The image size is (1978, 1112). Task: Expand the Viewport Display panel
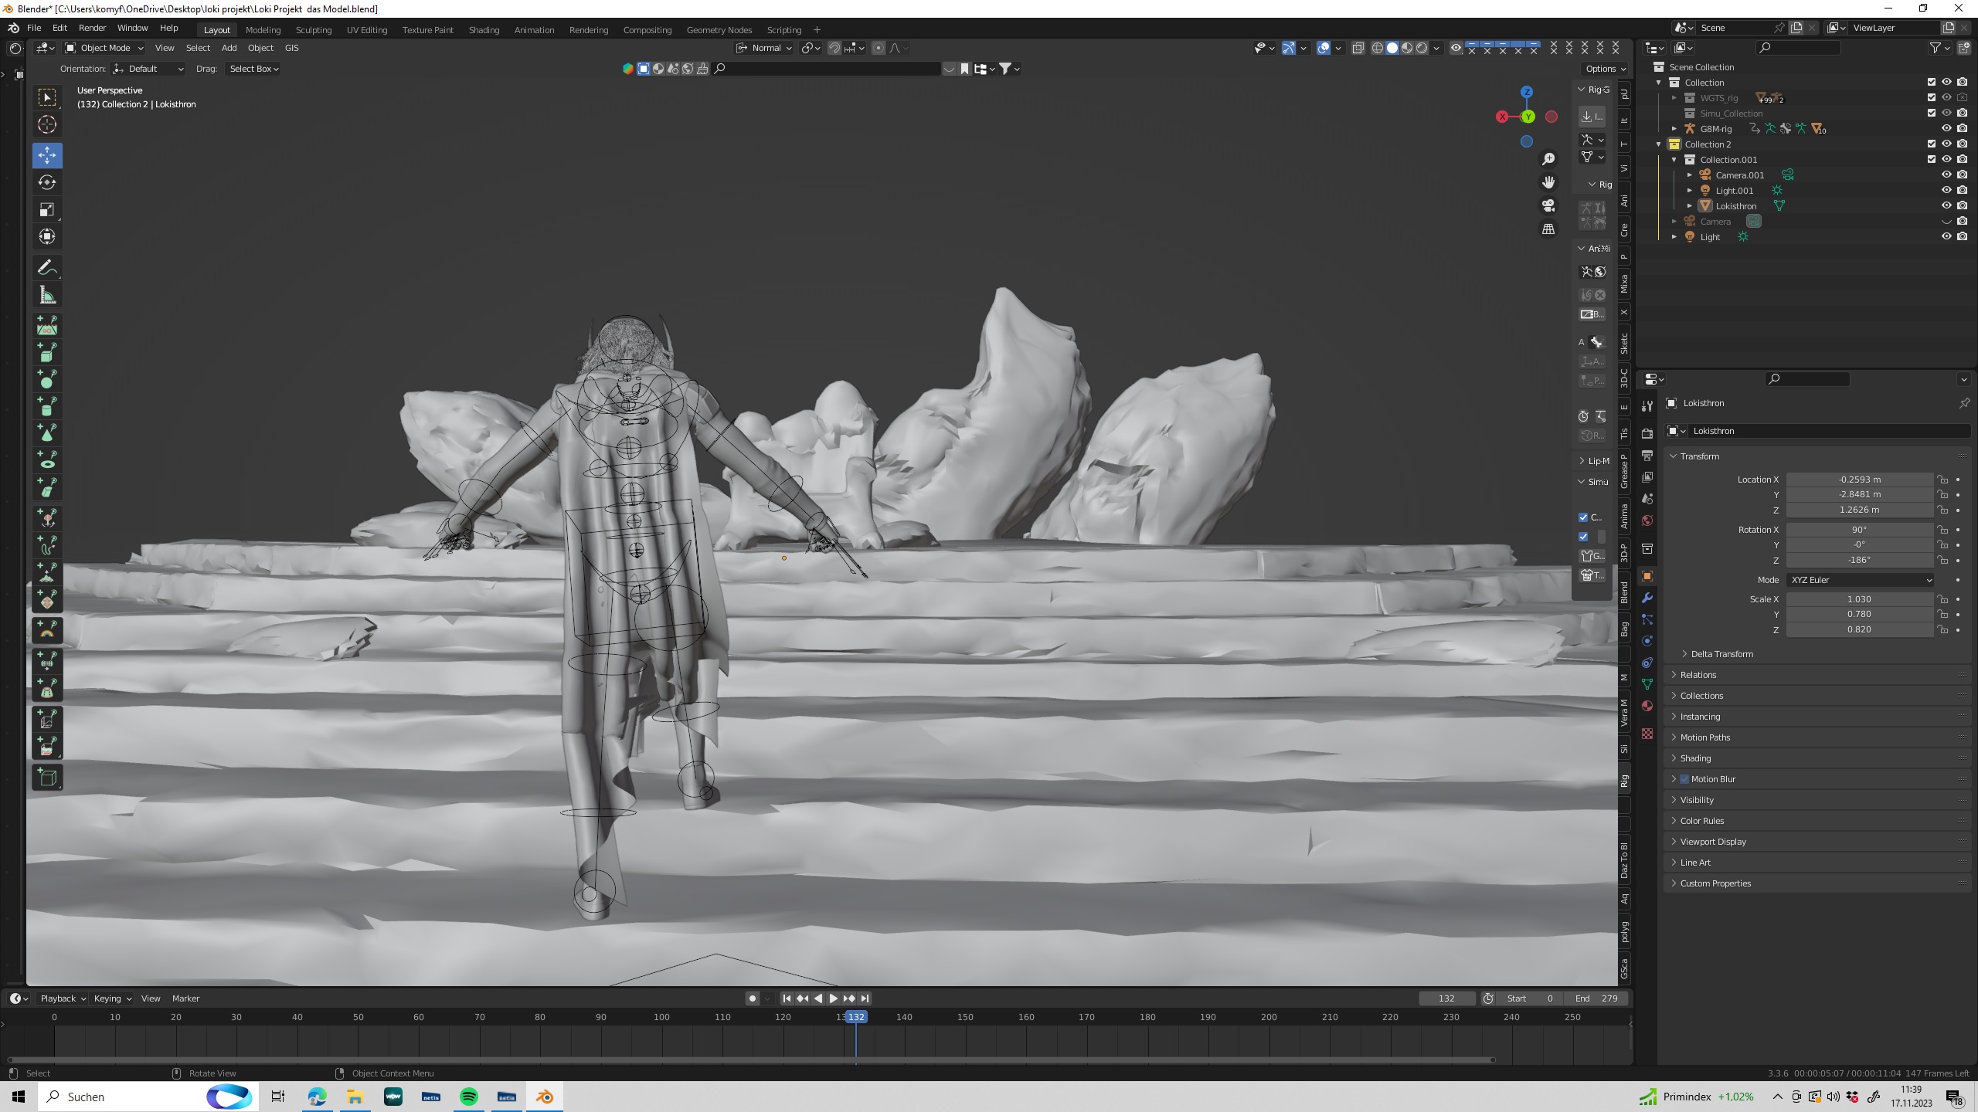coord(1712,842)
